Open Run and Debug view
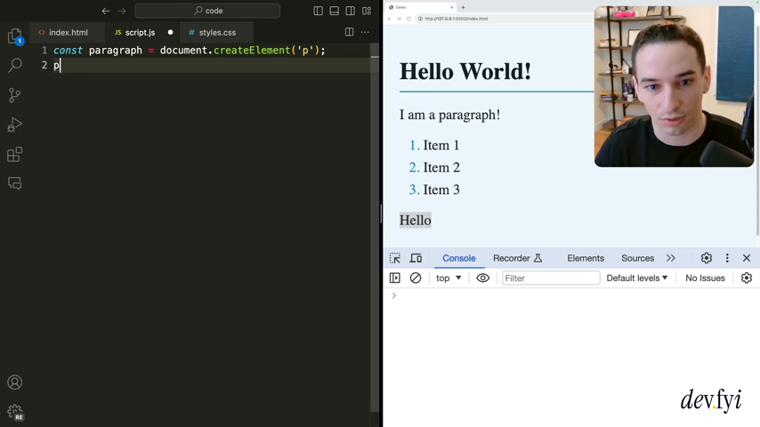The height and width of the screenshot is (427, 760). coord(14,125)
